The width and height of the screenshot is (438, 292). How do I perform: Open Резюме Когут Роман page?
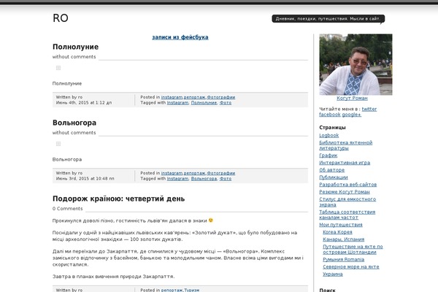point(345,192)
